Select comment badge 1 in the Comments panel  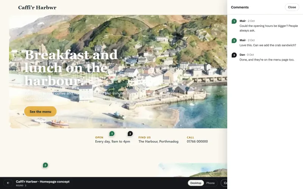[234, 21]
